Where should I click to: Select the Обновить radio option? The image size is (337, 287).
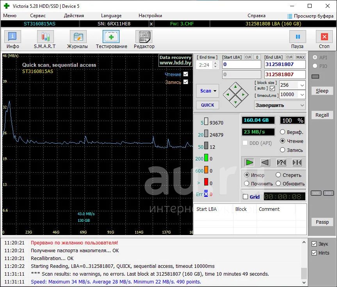[278, 184]
